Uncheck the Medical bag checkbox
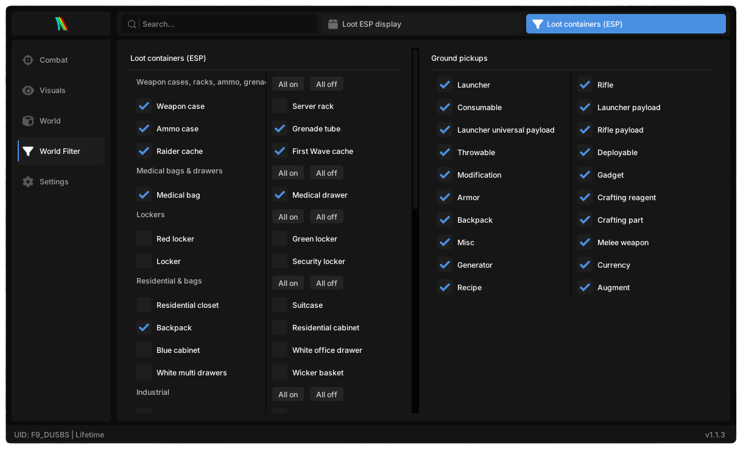This screenshot has width=743, height=449. pos(144,195)
